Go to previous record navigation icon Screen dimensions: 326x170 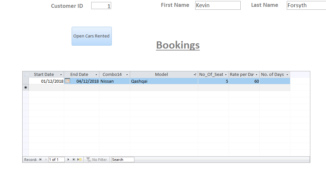point(45,160)
